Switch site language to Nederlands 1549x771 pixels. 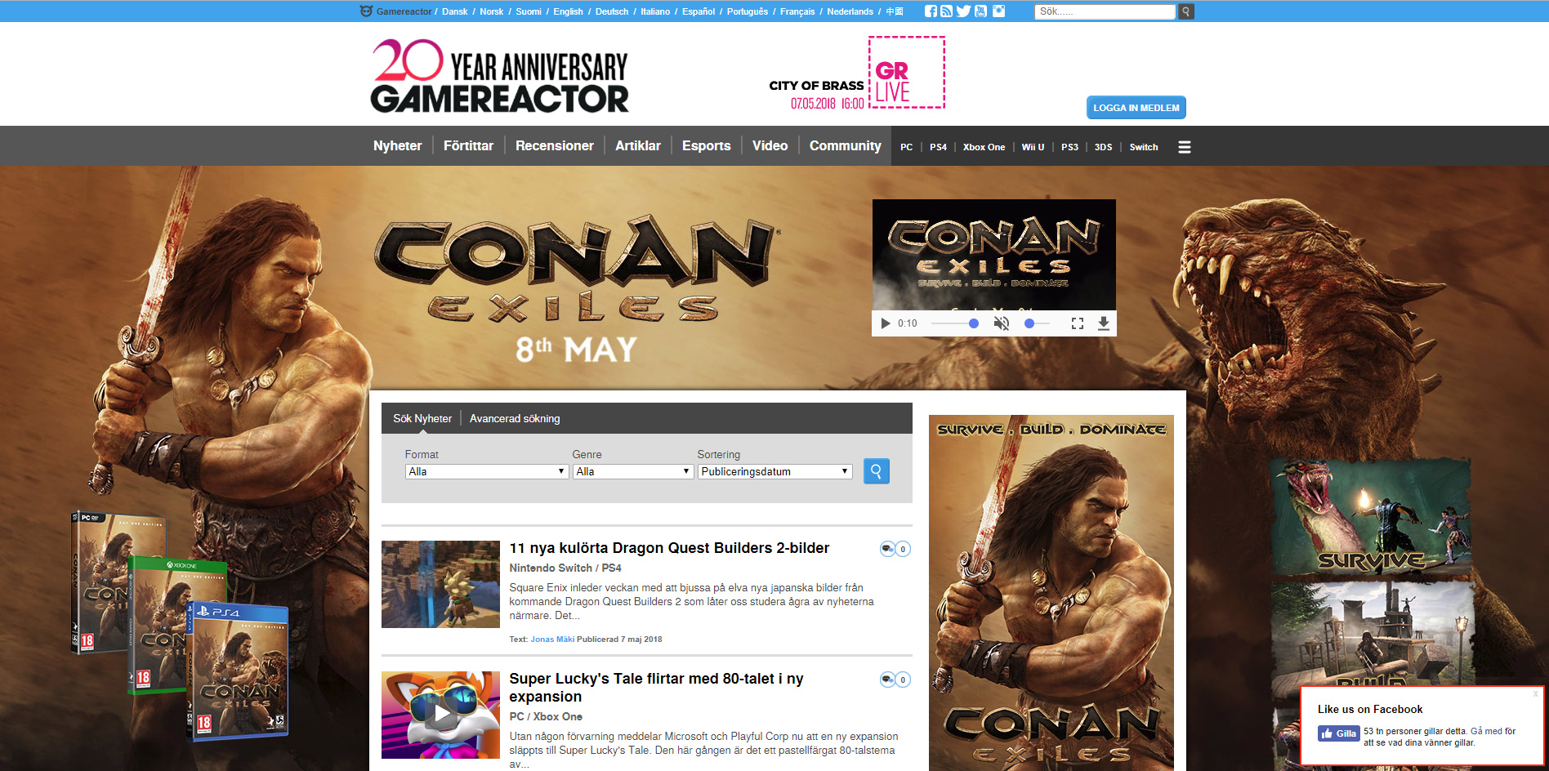(x=850, y=11)
